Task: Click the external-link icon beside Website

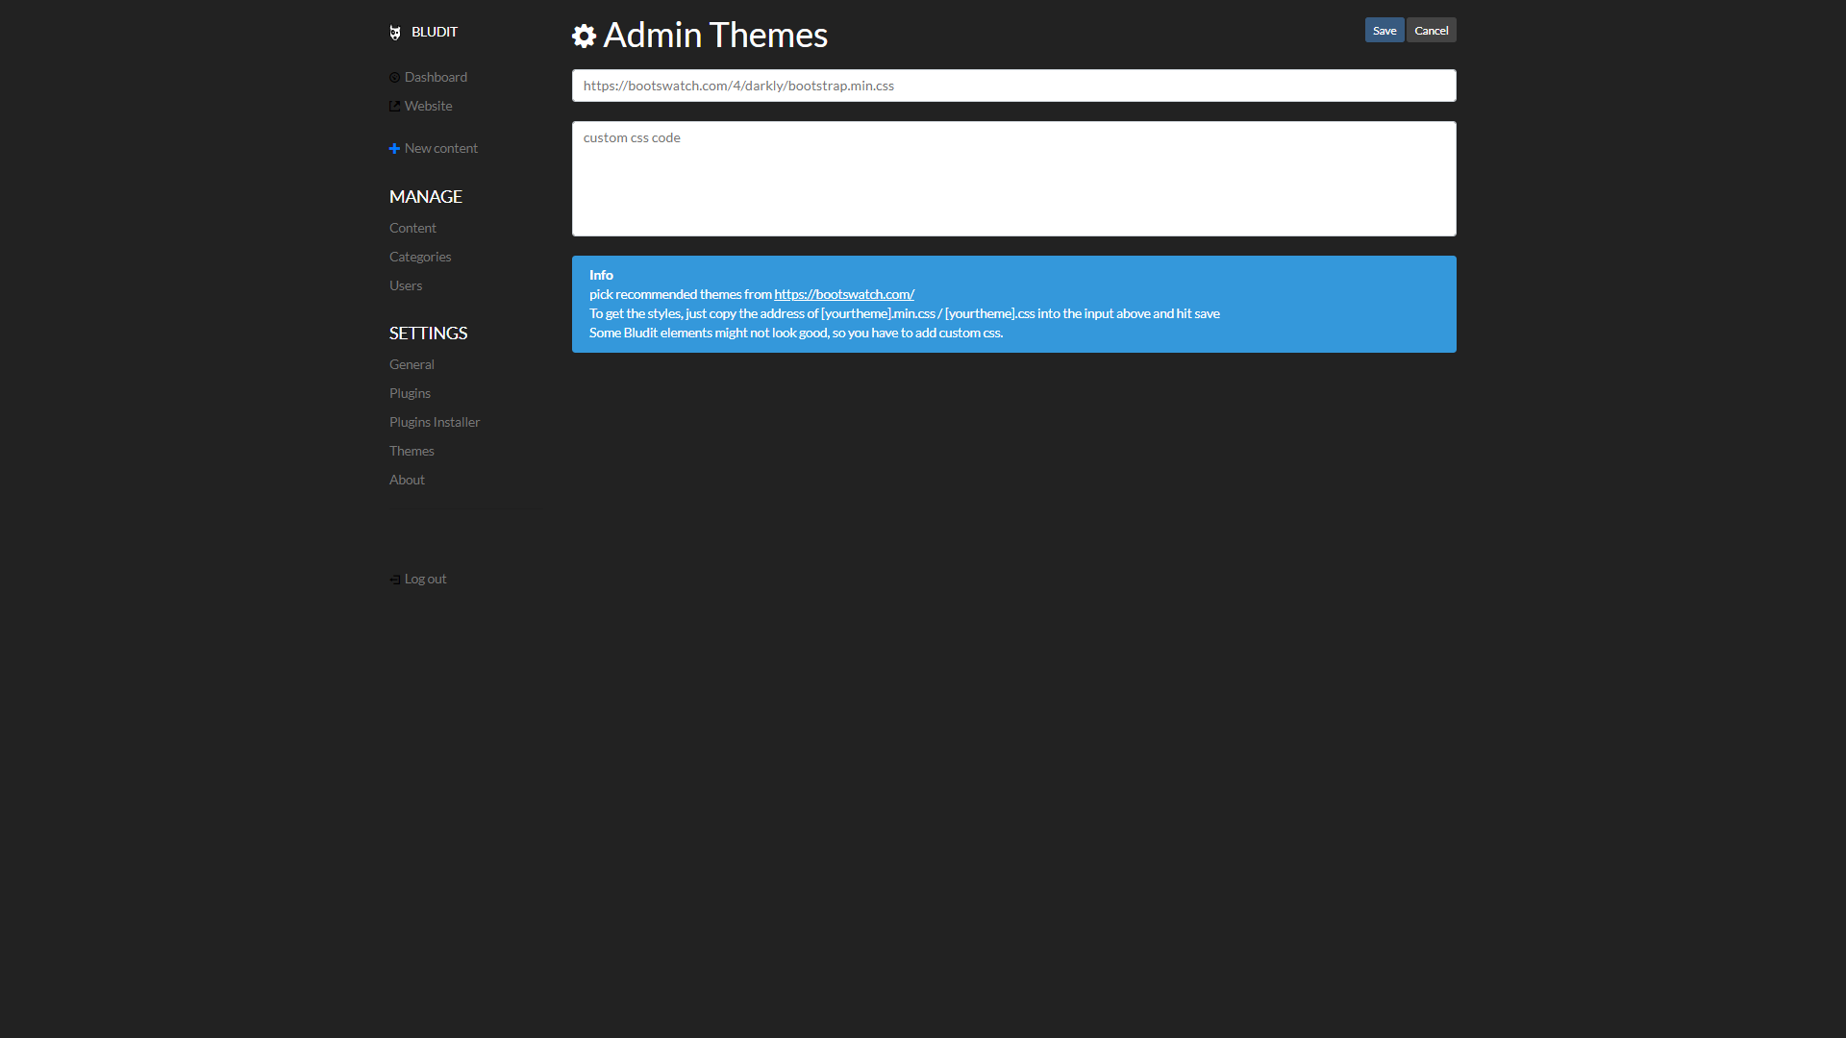Action: [394, 106]
